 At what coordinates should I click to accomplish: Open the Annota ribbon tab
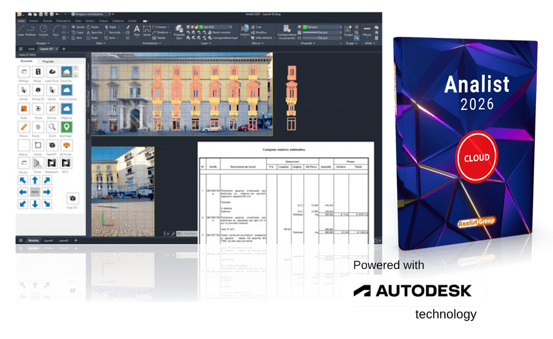[47, 21]
